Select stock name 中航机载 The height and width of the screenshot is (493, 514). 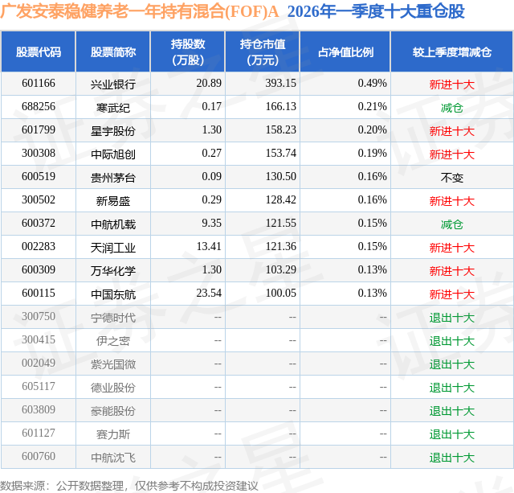(113, 224)
